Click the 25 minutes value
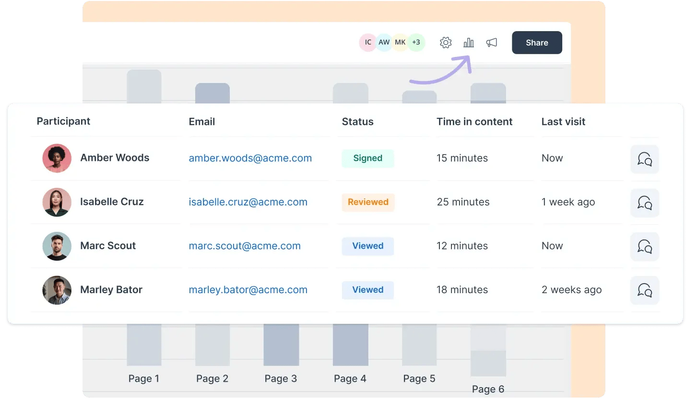 pyautogui.click(x=463, y=202)
